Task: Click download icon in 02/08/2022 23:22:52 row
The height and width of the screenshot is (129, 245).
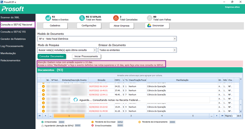Action: pos(43,107)
